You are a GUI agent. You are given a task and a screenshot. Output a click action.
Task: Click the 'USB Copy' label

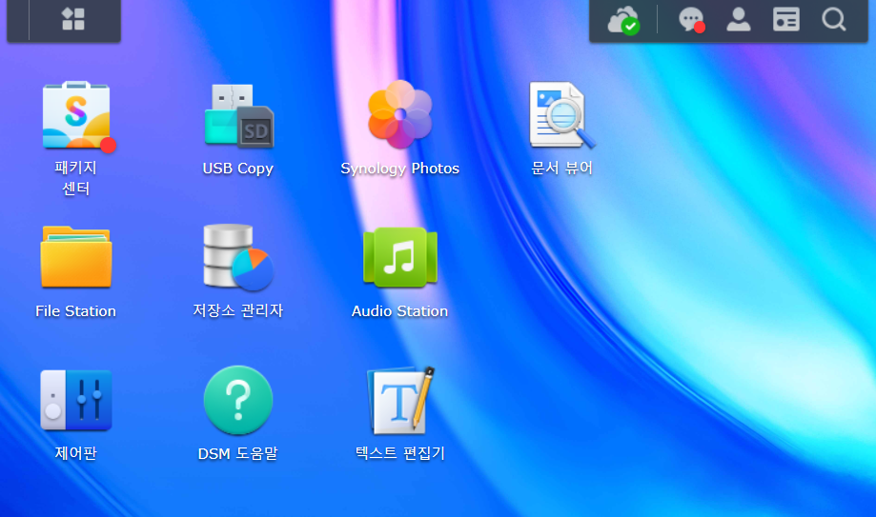coord(238,169)
